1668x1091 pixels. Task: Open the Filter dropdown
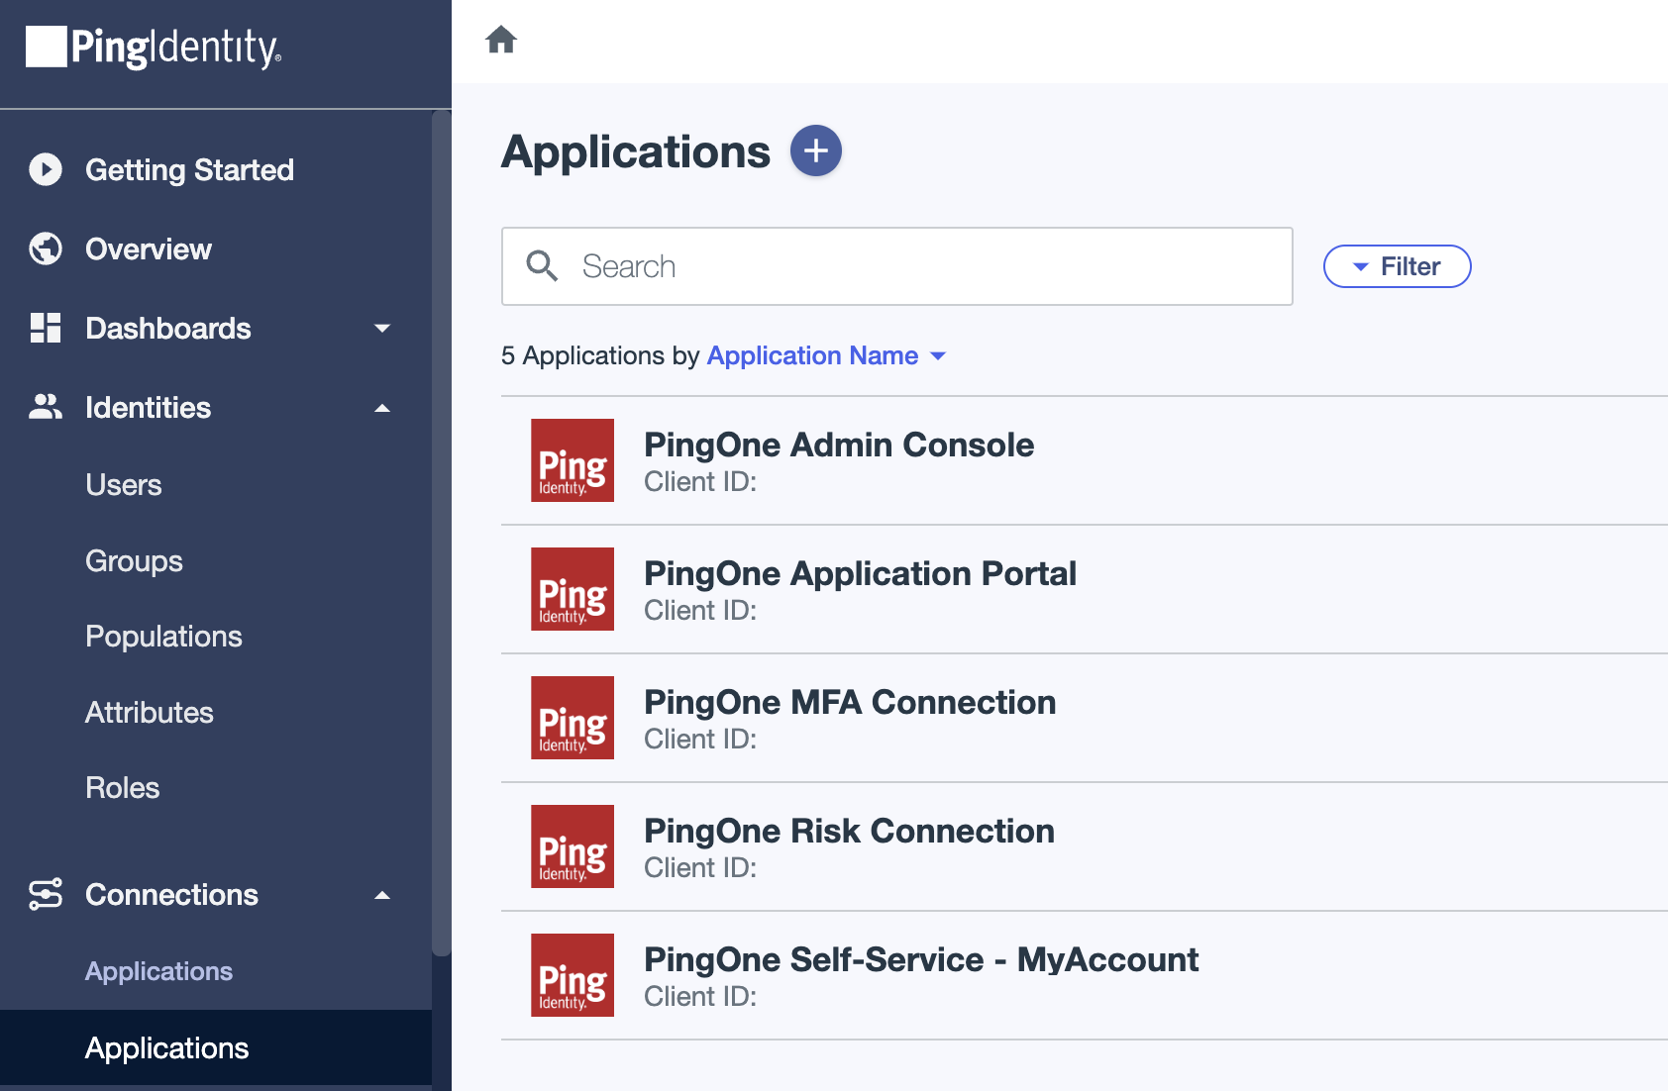(x=1397, y=266)
